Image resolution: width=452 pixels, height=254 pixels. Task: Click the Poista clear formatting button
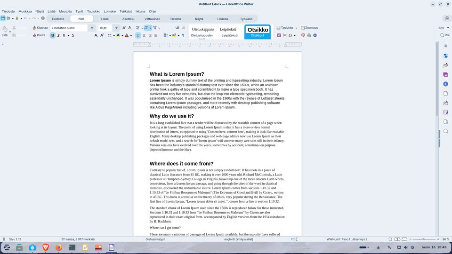pyautogui.click(x=39, y=35)
